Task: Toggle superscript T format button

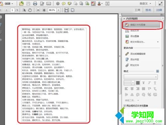Action: (x=149, y=89)
